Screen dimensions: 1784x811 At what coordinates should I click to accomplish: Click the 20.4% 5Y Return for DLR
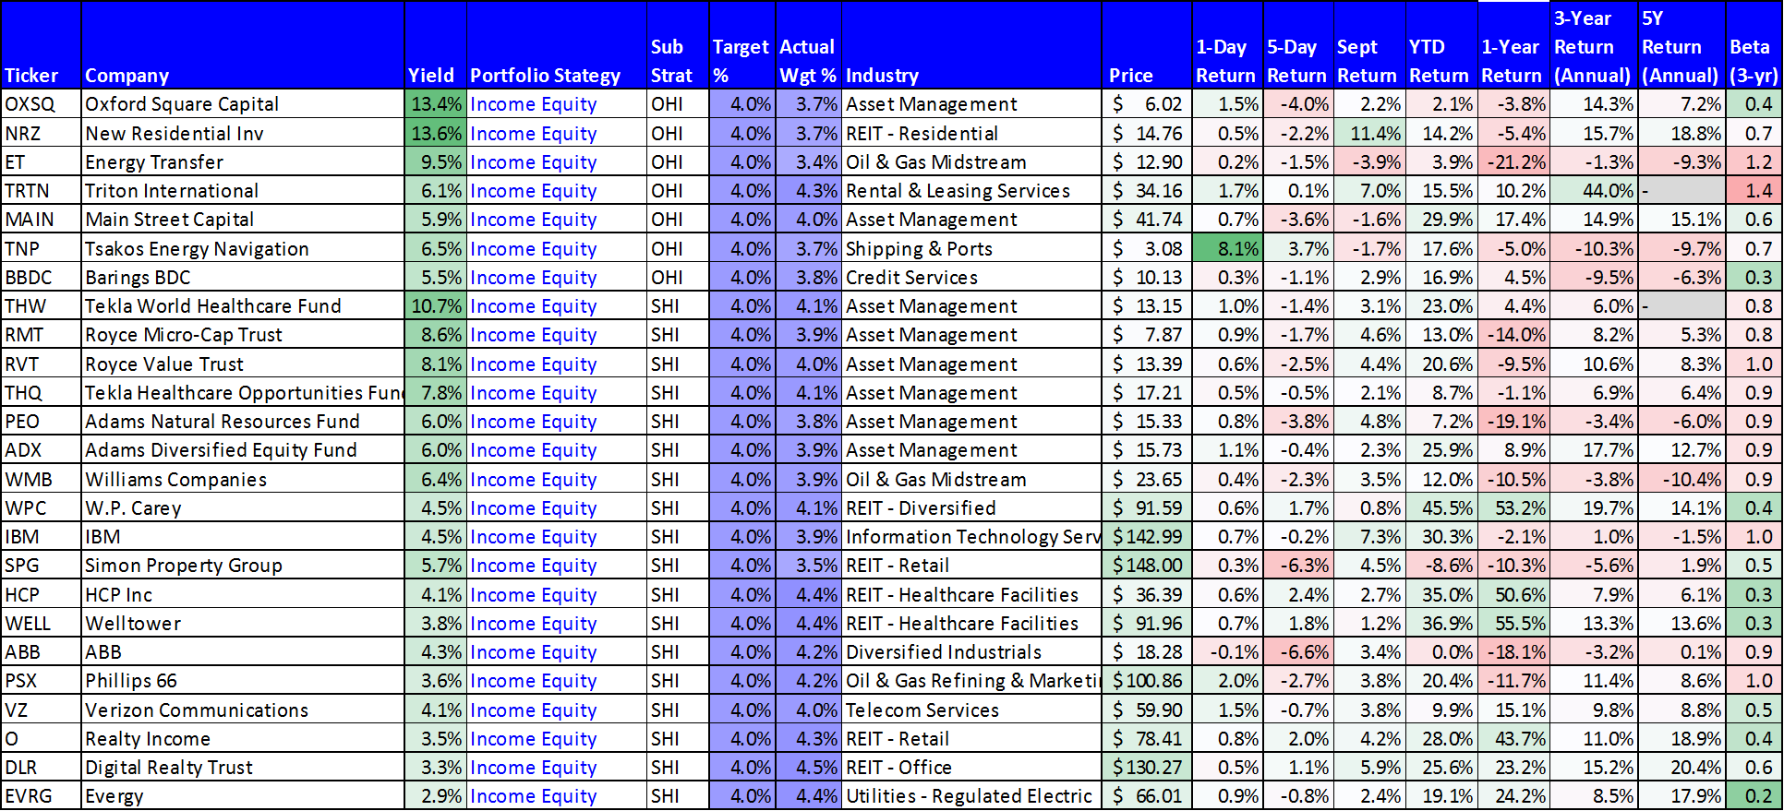1682,768
